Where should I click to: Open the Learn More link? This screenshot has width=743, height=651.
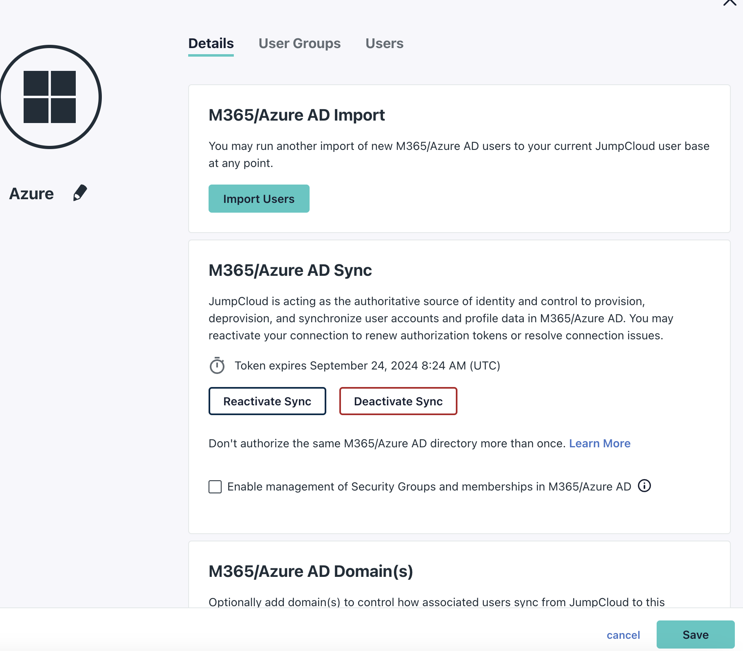tap(600, 443)
